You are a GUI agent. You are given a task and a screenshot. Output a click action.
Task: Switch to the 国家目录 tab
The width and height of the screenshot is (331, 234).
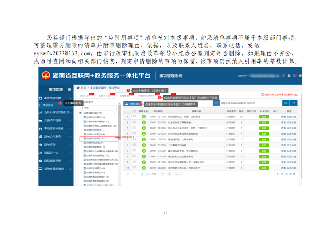84,96
